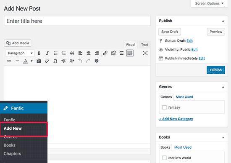Open keyboard shortcuts help question icon

click(x=97, y=61)
